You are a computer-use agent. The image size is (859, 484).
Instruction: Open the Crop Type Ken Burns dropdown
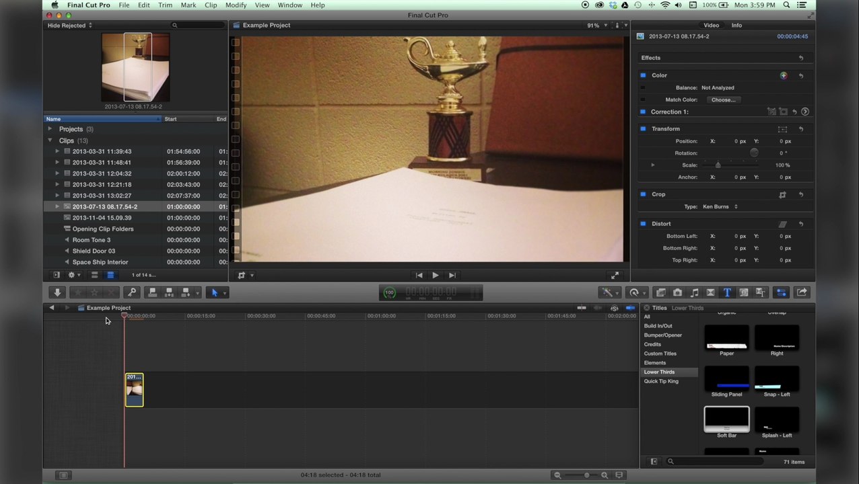[720, 206]
